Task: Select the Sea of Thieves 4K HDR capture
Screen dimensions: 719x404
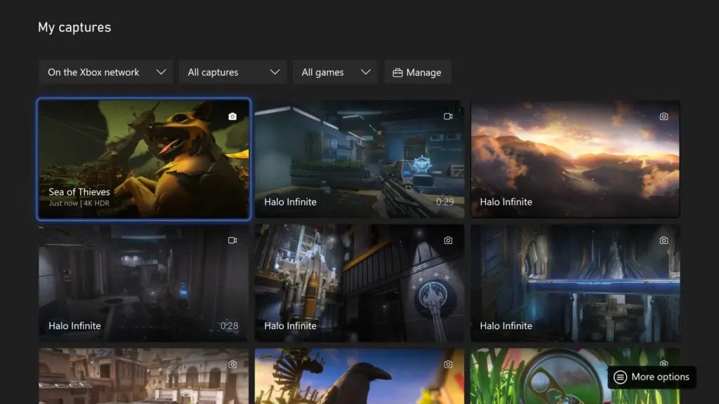Action: tap(143, 159)
